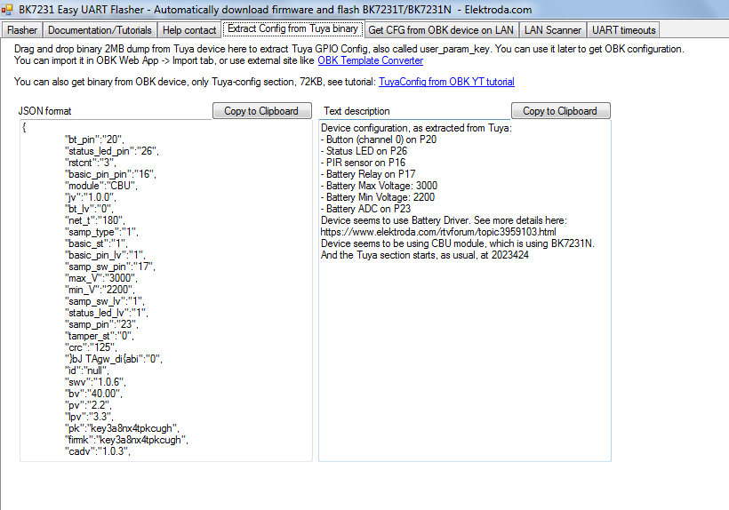Open the Help contact tab
The image size is (729, 510).
(x=189, y=30)
